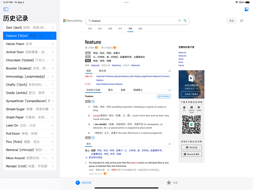The width and height of the screenshot is (253, 190).
Task: Open the Sympathizer history entry
Action: pos(30,101)
